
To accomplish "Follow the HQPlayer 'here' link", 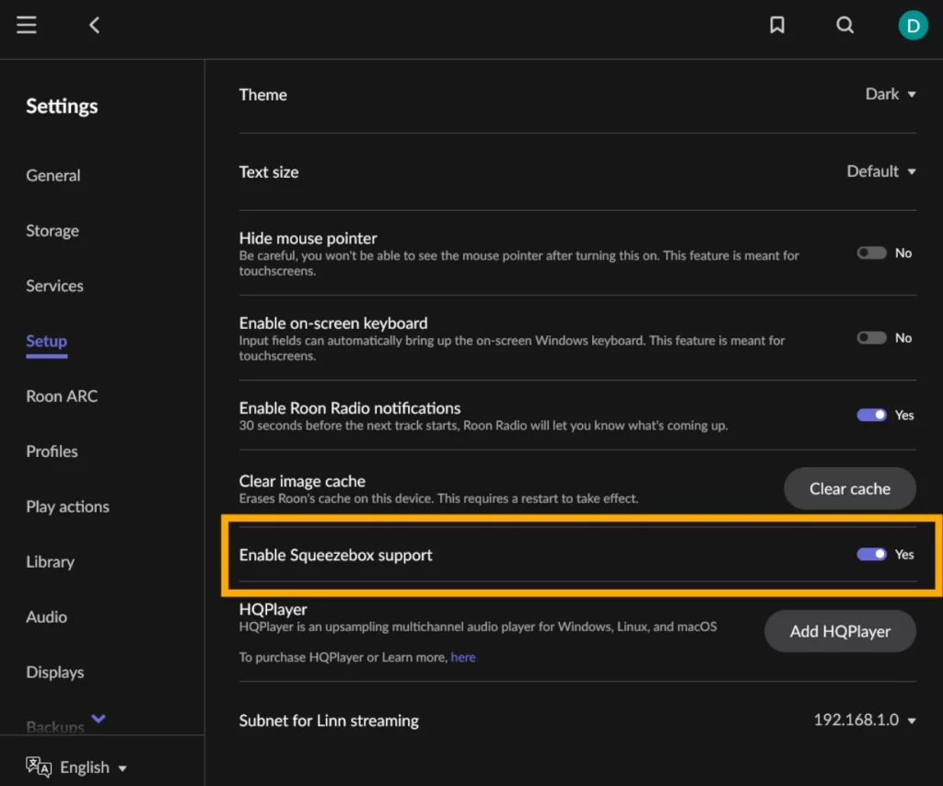I will [463, 657].
